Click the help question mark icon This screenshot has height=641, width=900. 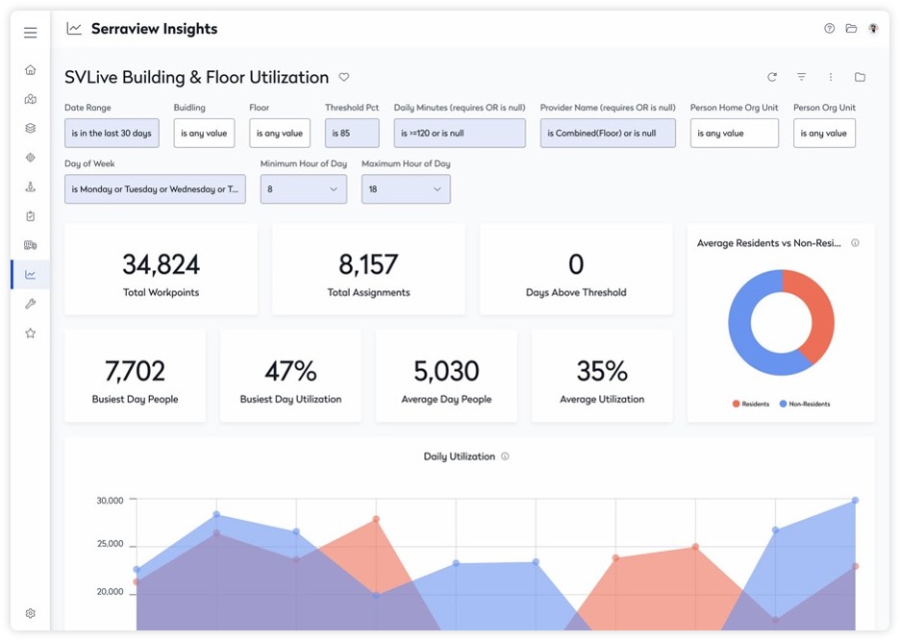tap(830, 28)
